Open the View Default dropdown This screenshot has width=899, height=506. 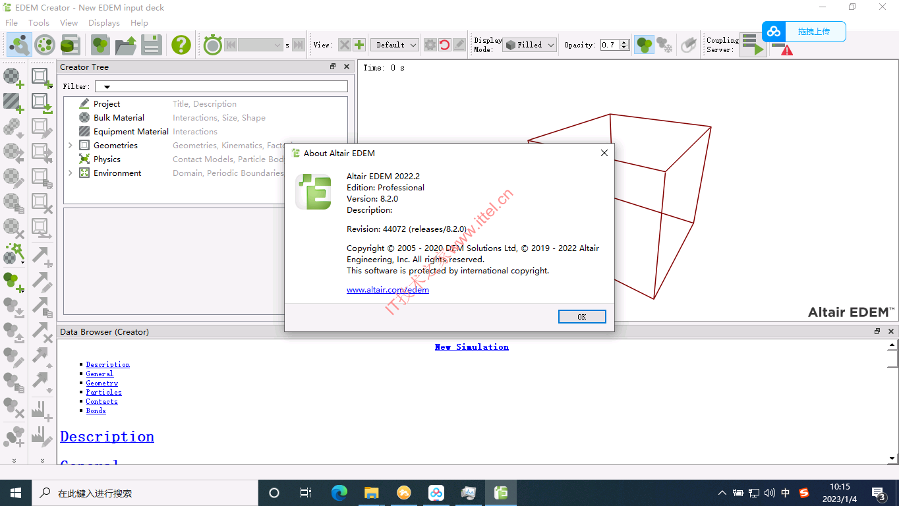click(x=395, y=45)
